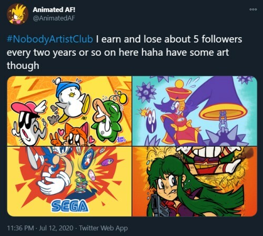View the Sunsoft characters artwork thumbnail
This screenshot has width=263, height=236.
point(69,111)
